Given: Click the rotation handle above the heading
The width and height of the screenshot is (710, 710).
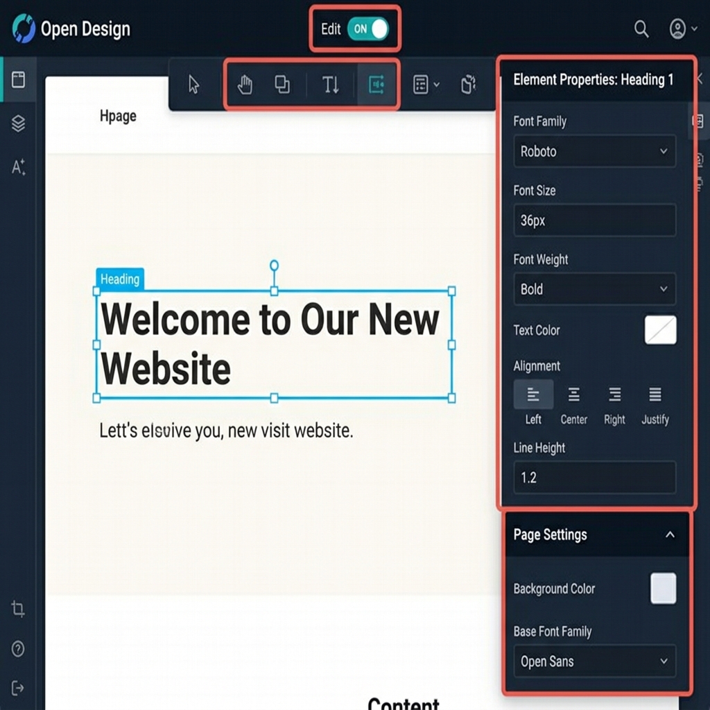Looking at the screenshot, I should pos(274,265).
